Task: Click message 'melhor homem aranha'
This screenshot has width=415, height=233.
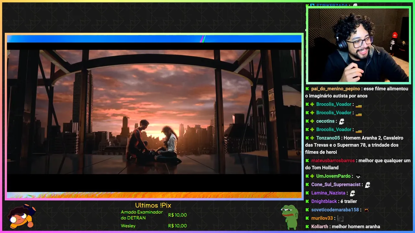Action: 356,227
